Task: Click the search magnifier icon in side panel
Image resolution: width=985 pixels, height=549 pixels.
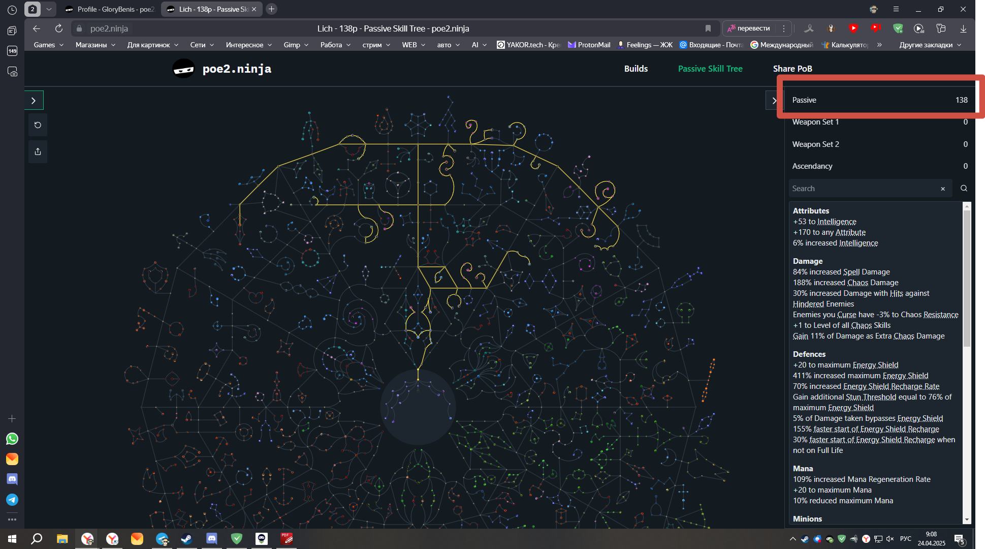Action: tap(964, 188)
